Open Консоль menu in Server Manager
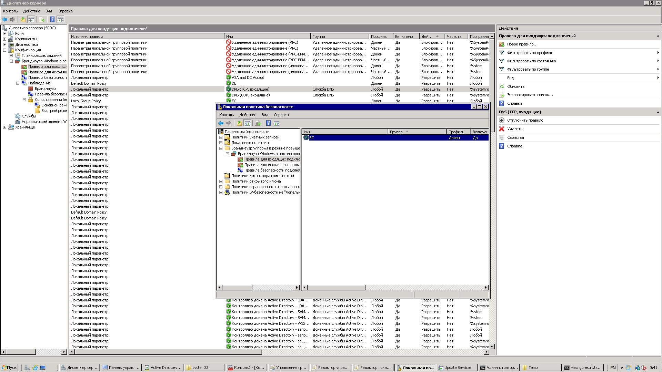This screenshot has height=372, width=662. coord(10,11)
